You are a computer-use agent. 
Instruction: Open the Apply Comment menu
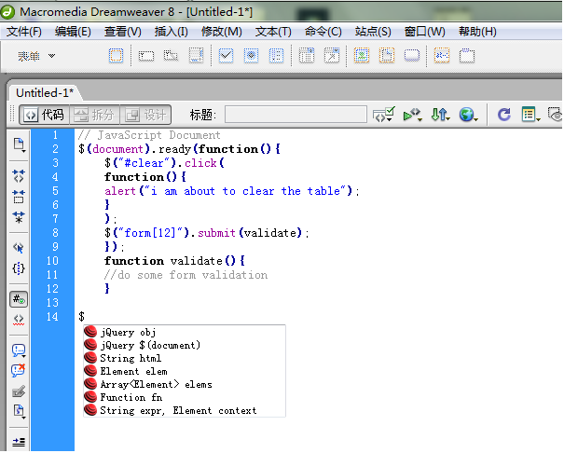19,350
